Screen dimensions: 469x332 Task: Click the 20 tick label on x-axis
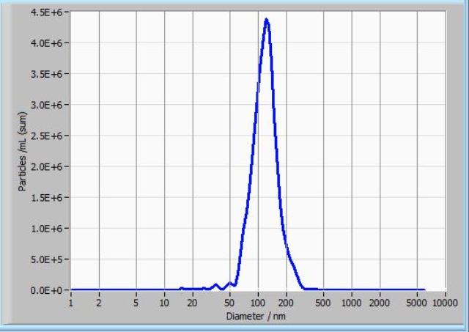(x=192, y=302)
